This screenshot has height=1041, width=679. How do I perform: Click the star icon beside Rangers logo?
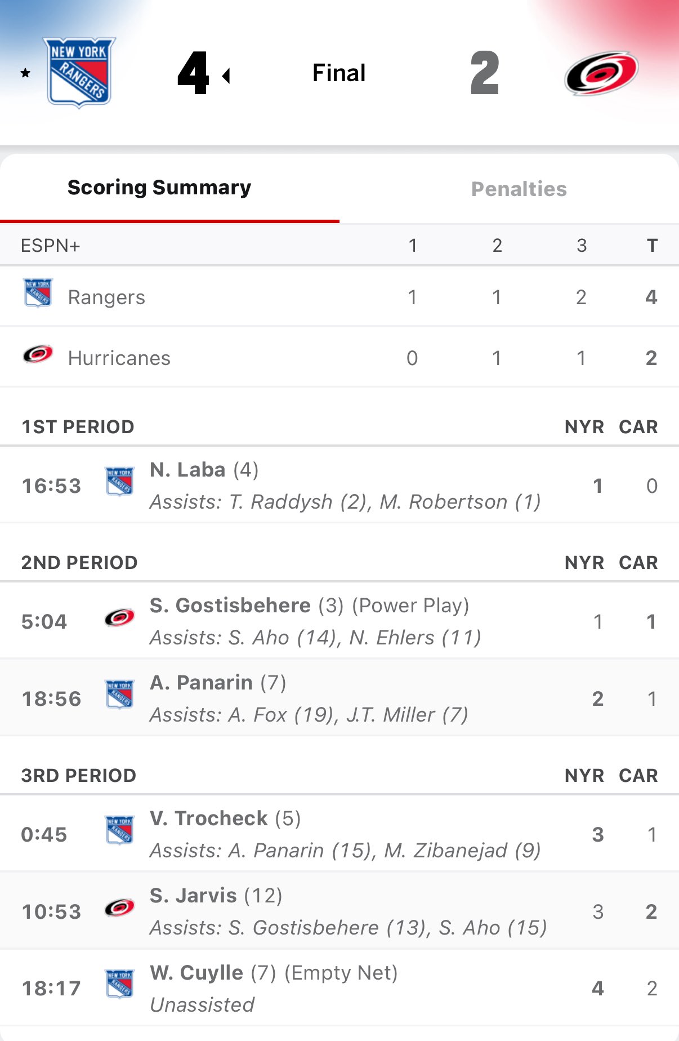pos(25,73)
